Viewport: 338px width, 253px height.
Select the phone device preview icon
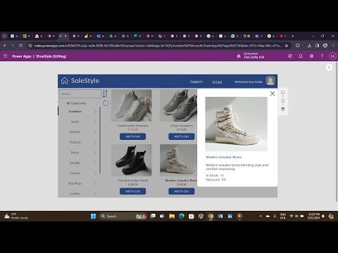[x=283, y=100]
